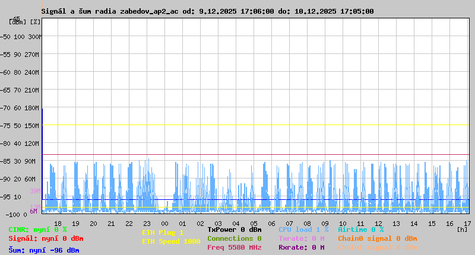Click the pink horizontal frequency line
This screenshot has width=475, height=255.
click(255, 155)
